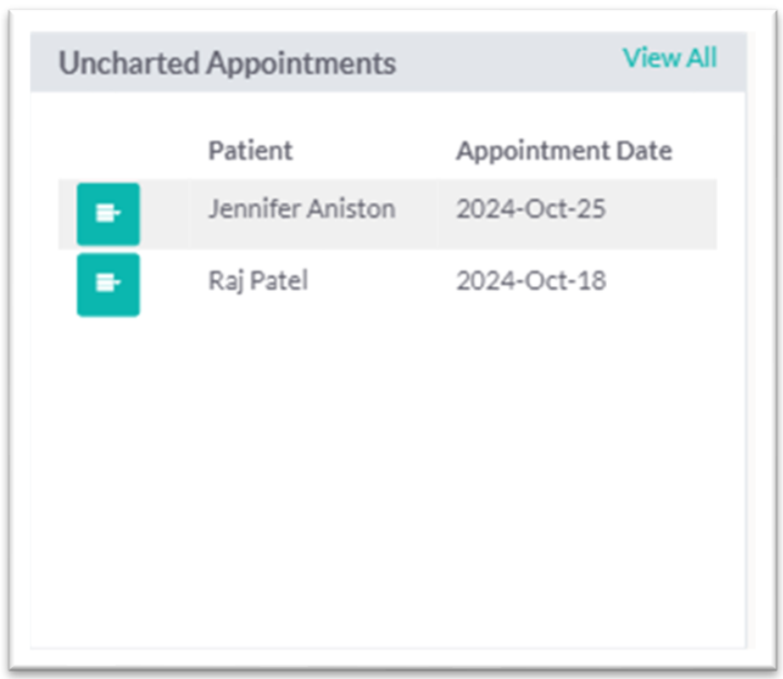The image size is (783, 679).
Task: Start charting the October 18 appointment icon
Action: pyautogui.click(x=108, y=284)
